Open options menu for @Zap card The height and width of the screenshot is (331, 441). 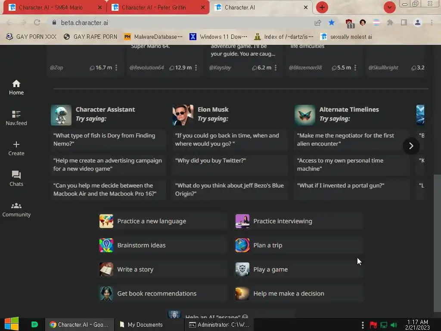(x=116, y=68)
